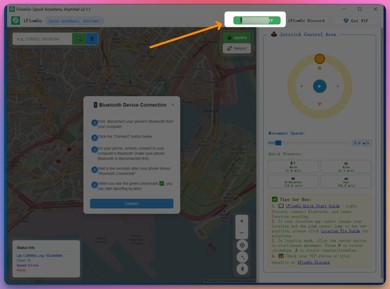This screenshot has height=289, width=390.
Task: Minimize the iFlowGo window
Action: [344, 9]
